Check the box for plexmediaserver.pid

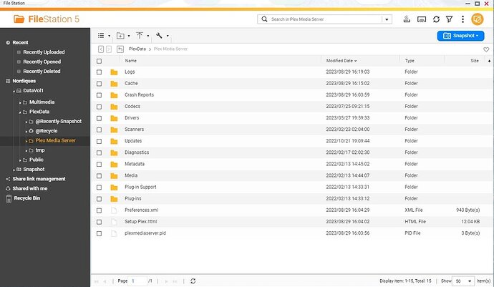100,233
